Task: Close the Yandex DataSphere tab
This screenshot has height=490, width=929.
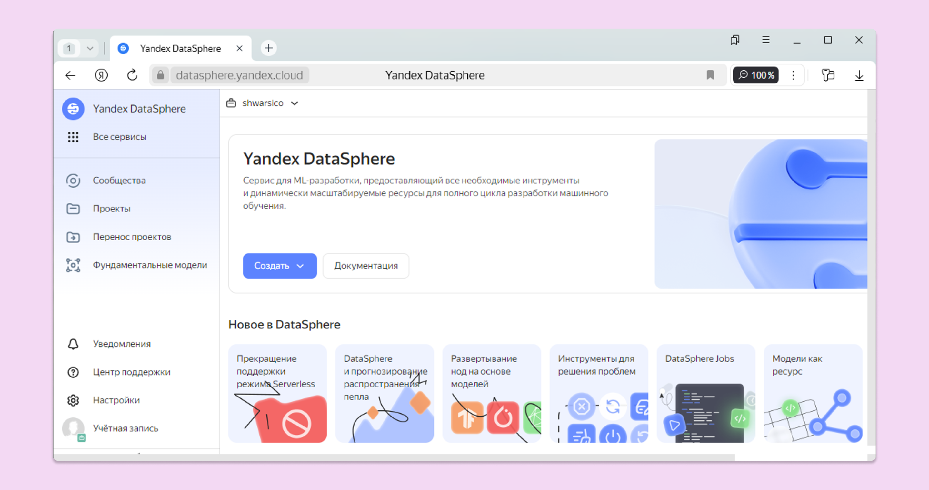Action: click(x=239, y=48)
